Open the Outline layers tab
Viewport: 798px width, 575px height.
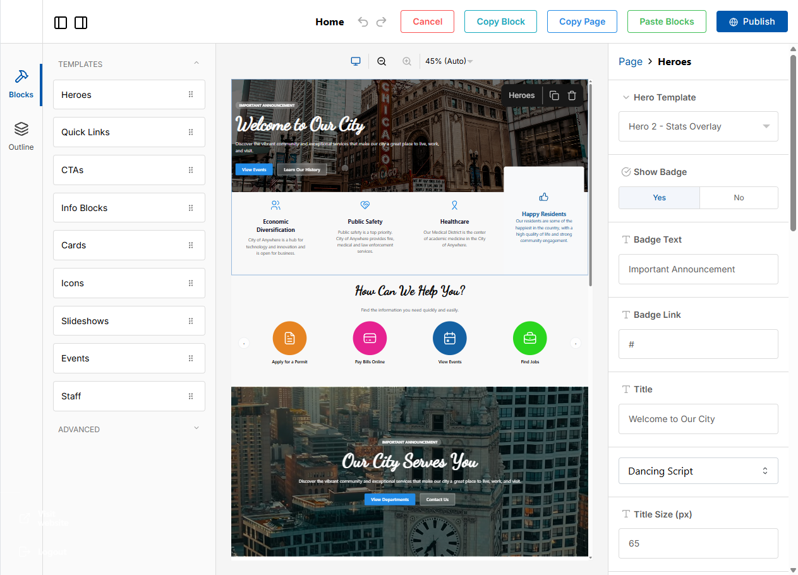pos(21,136)
